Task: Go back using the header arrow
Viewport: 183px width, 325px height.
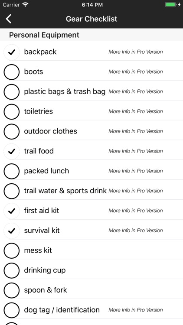Action: click(x=9, y=19)
